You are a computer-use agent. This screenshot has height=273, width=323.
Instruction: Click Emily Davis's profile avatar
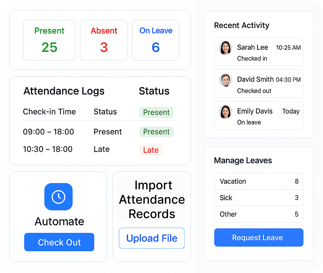pyautogui.click(x=225, y=112)
